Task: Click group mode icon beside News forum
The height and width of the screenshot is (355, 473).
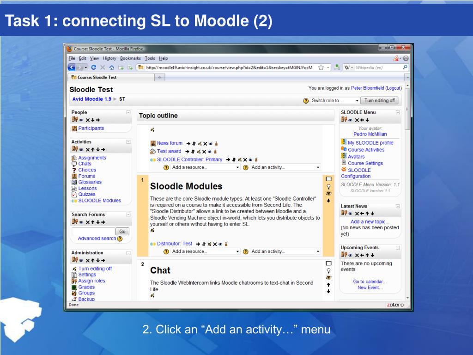Action: (x=216, y=144)
